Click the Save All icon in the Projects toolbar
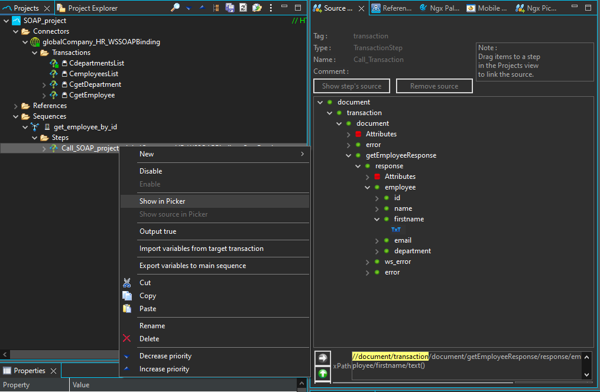600x392 pixels. pos(231,8)
